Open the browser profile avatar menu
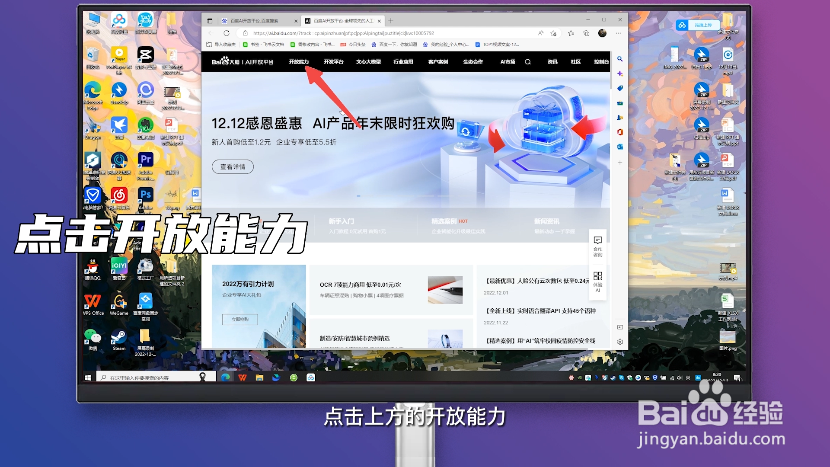 [603, 33]
